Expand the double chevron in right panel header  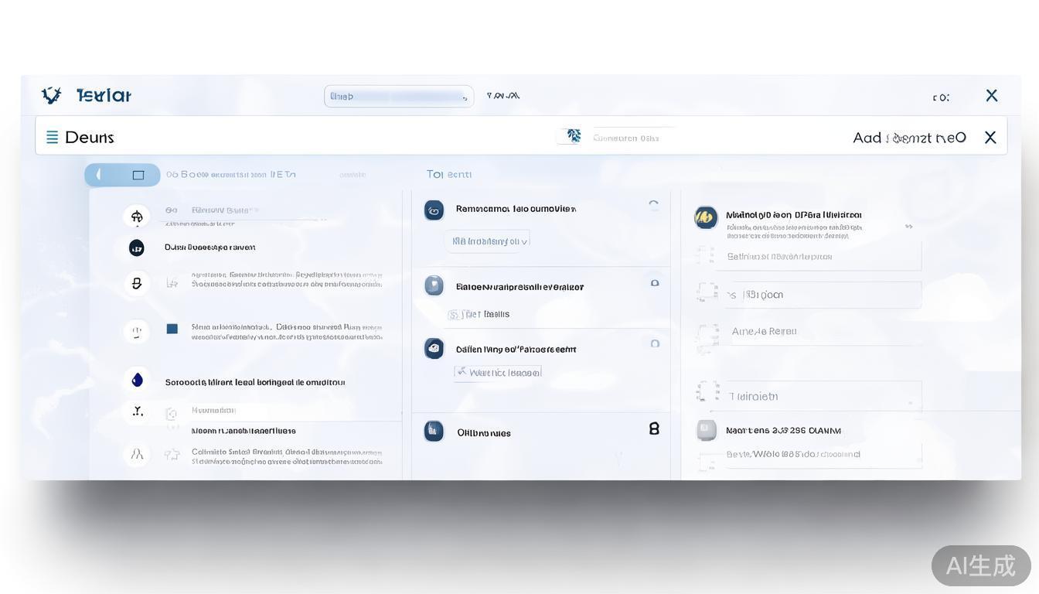click(908, 227)
